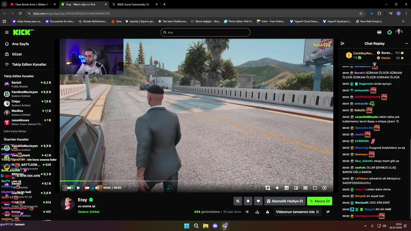Click Eray's channel avatar

point(67,204)
